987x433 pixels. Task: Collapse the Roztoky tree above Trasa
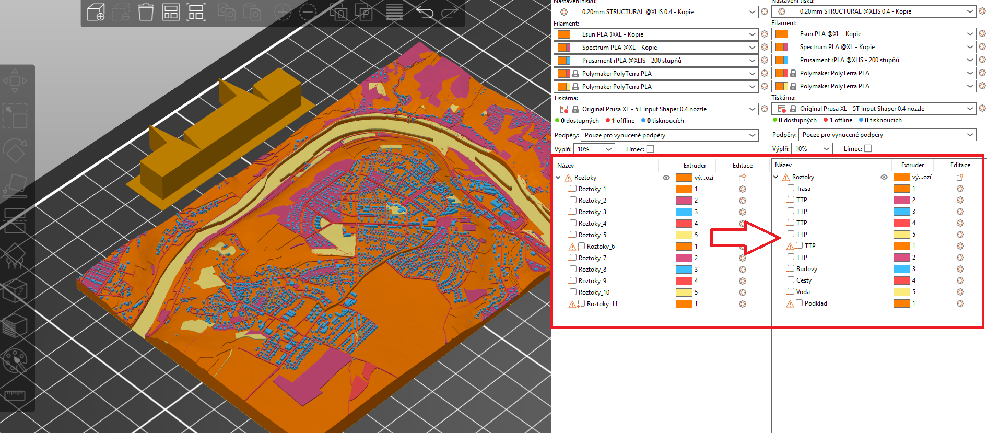click(776, 177)
